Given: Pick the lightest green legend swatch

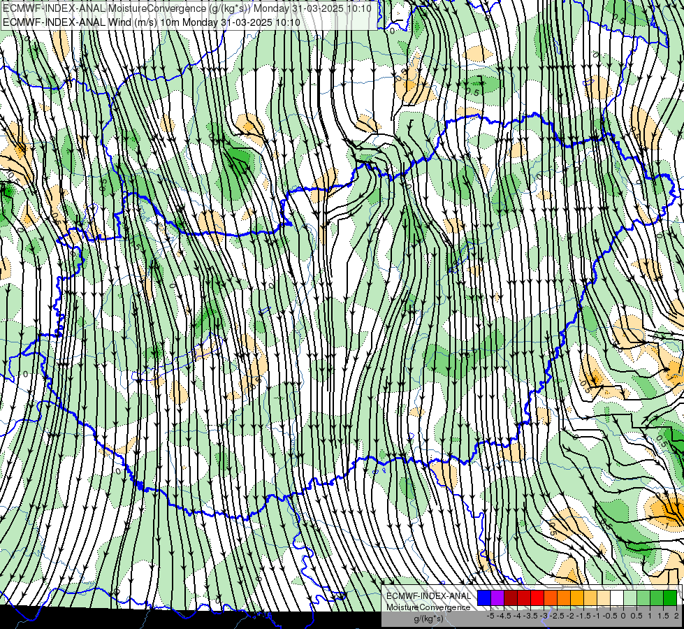Looking at the screenshot, I should 630,598.
